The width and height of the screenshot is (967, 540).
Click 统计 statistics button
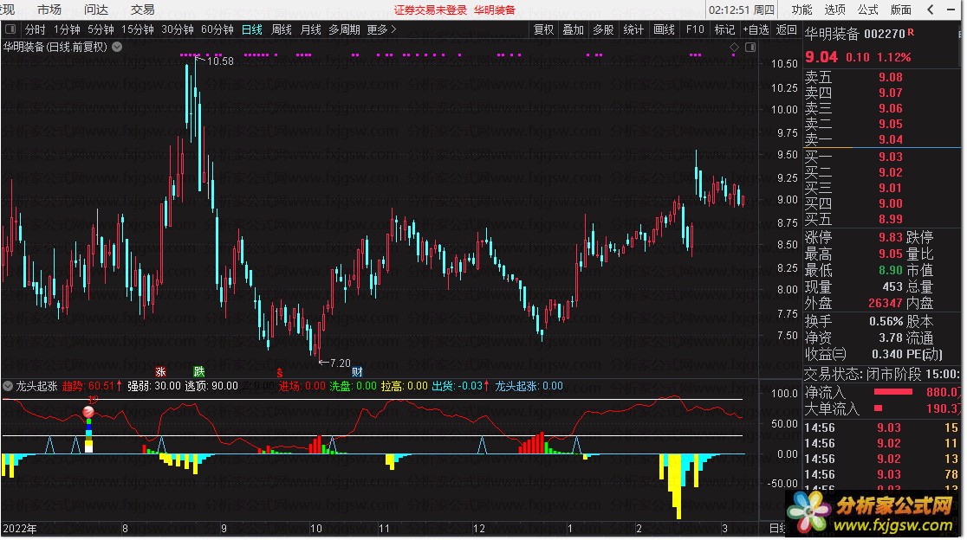coord(633,29)
